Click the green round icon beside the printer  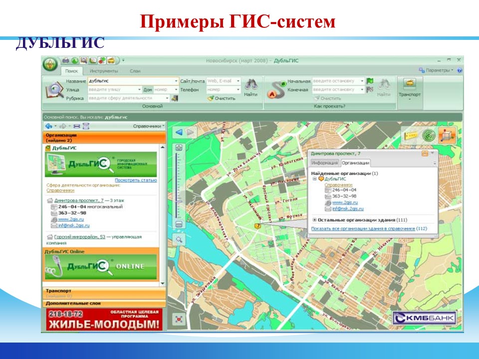pyautogui.click(x=74, y=60)
